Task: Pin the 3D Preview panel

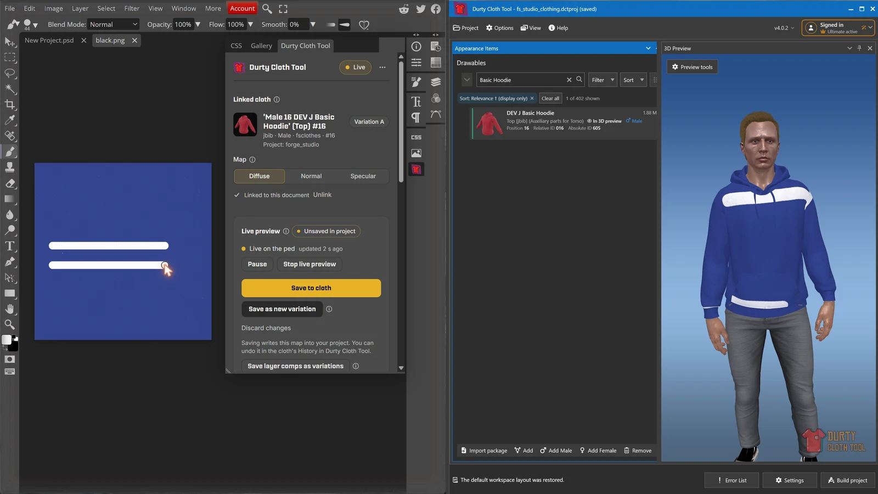Action: tap(859, 48)
